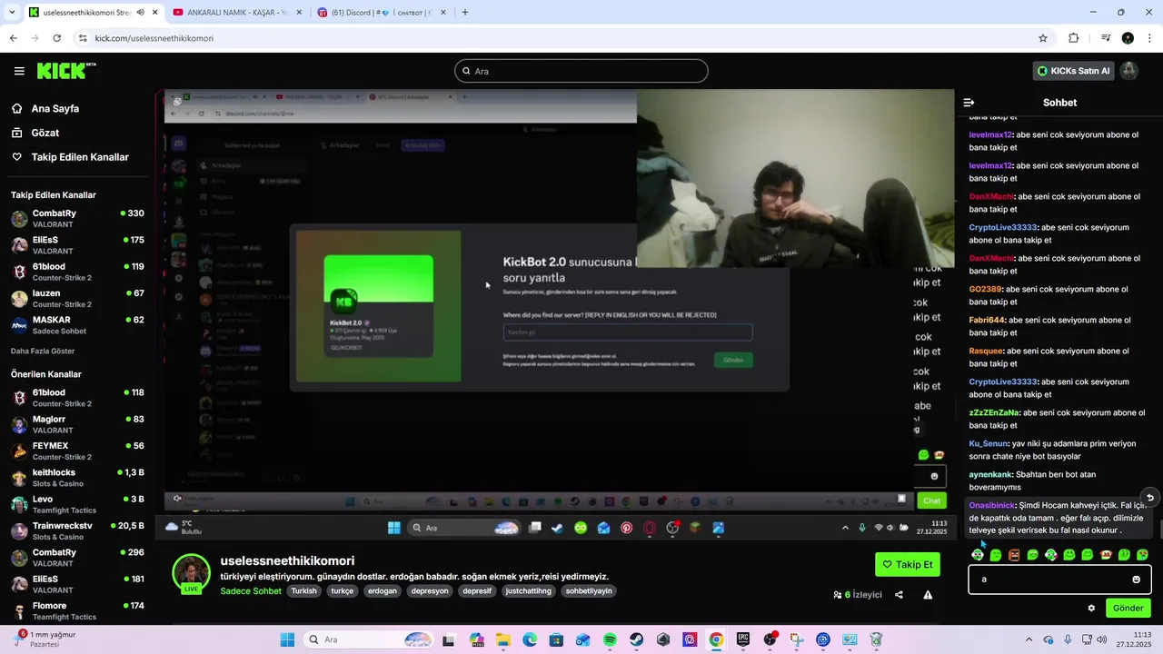Click the Takip Et follow button
The height and width of the screenshot is (654, 1163).
[x=908, y=564]
